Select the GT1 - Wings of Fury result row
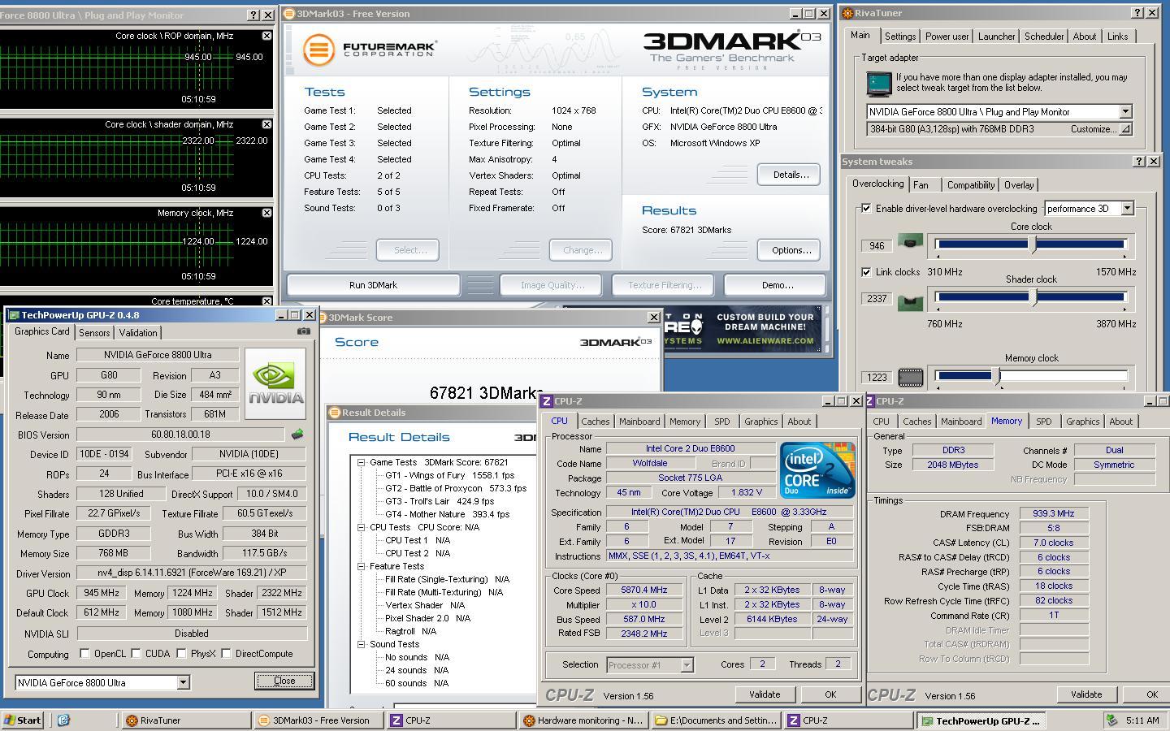 pyautogui.click(x=449, y=475)
